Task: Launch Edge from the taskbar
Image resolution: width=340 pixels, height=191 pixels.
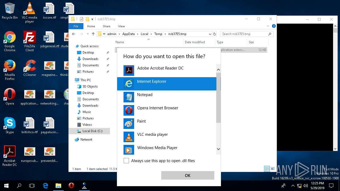Action: pos(45,186)
